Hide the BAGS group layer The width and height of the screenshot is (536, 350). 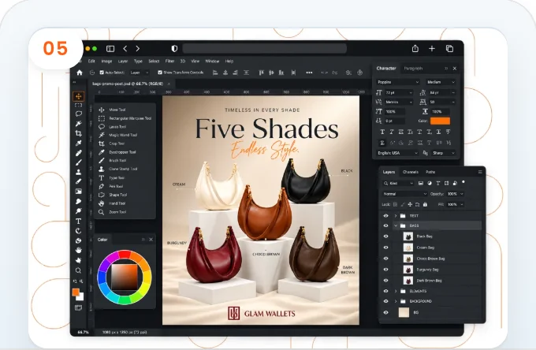tap(386, 225)
